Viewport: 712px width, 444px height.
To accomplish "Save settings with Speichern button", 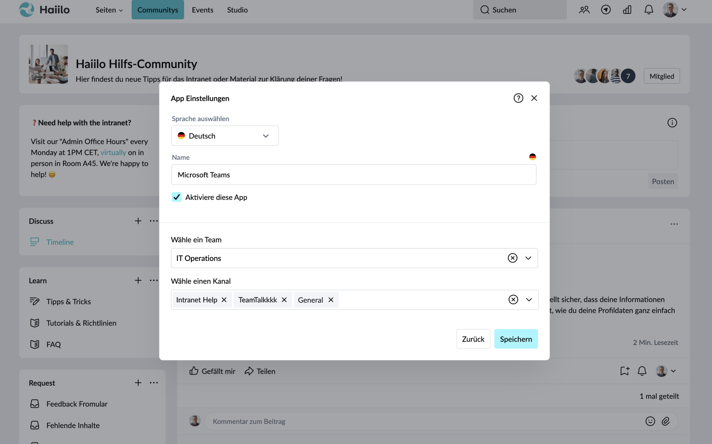I will tap(516, 339).
